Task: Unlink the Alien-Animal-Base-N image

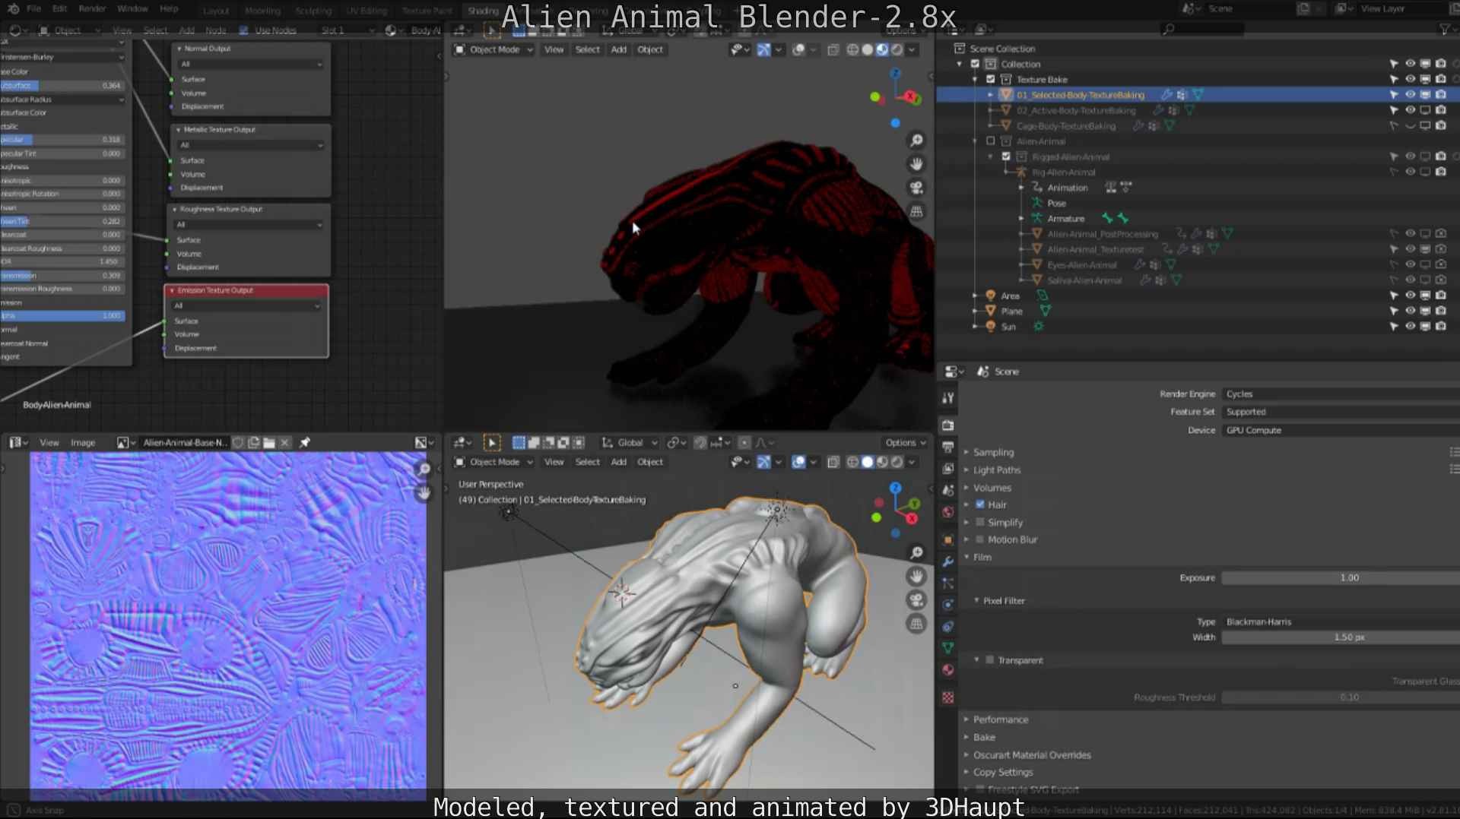Action: (x=285, y=442)
